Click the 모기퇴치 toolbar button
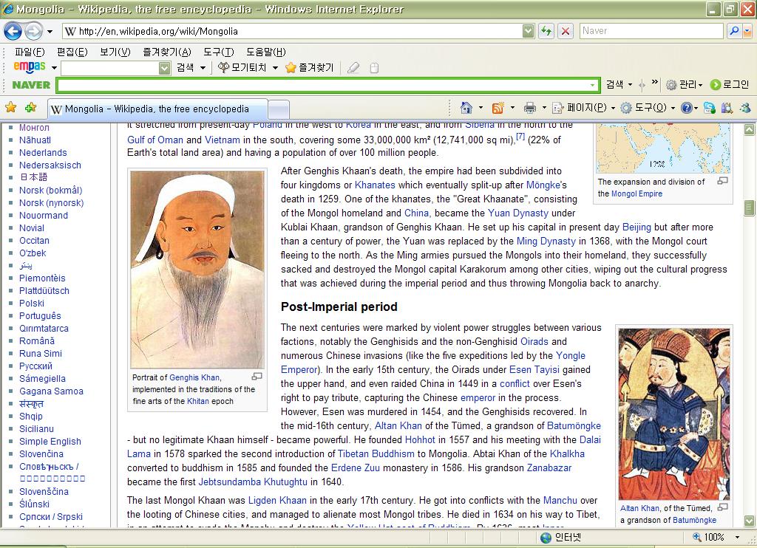757x548 pixels. click(x=242, y=67)
